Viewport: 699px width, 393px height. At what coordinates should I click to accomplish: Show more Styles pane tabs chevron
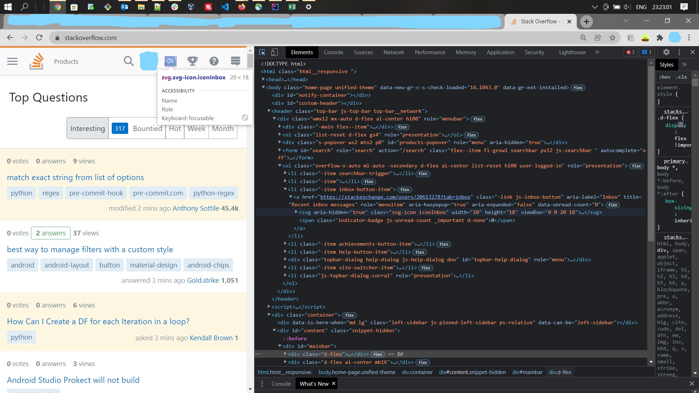[x=684, y=64]
